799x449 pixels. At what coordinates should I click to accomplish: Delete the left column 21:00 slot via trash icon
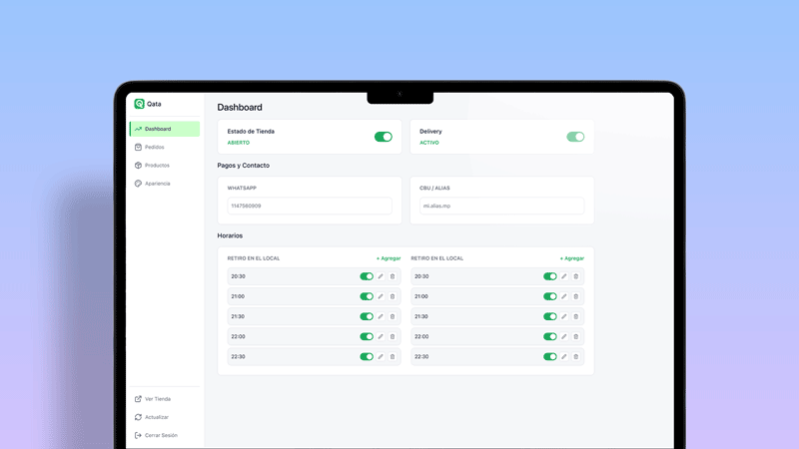[393, 296]
